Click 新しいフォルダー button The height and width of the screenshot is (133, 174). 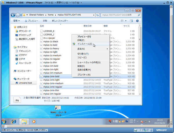point(60,21)
